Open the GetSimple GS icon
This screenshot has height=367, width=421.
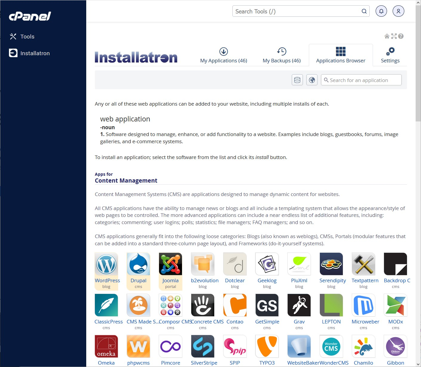267,305
